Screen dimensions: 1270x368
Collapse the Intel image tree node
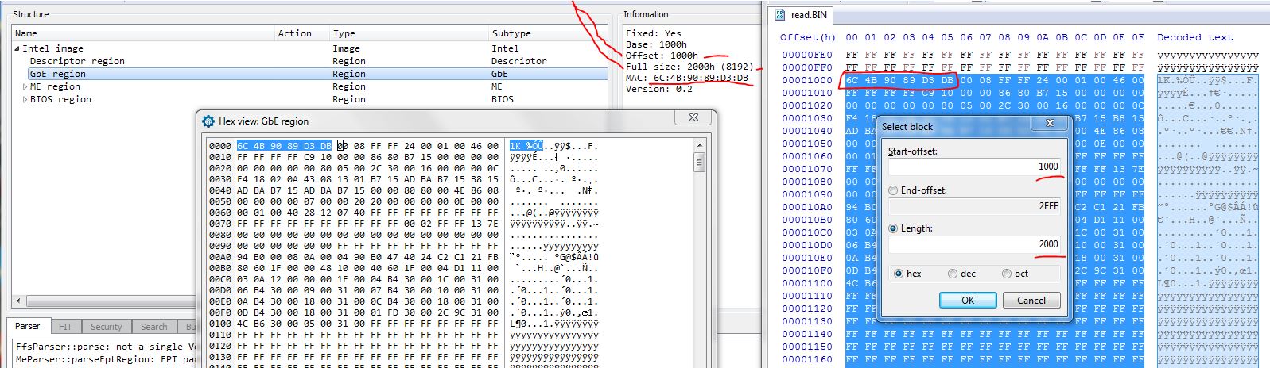tap(17, 48)
